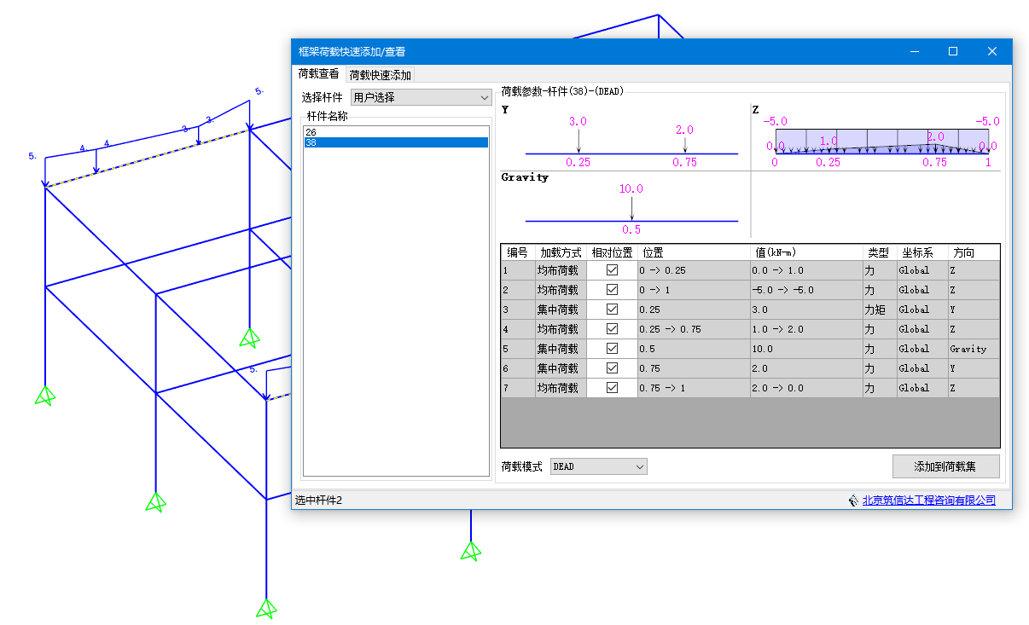Select member 26 in the member list

coord(311,132)
